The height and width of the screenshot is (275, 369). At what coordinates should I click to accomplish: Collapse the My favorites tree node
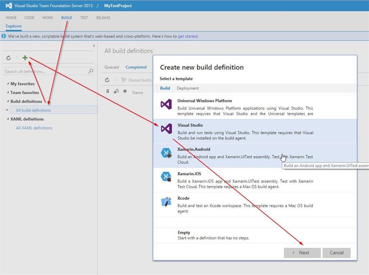point(8,84)
